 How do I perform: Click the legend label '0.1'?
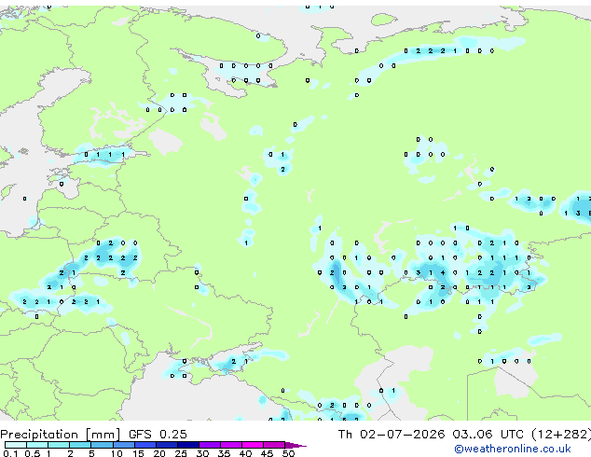pyautogui.click(x=10, y=453)
